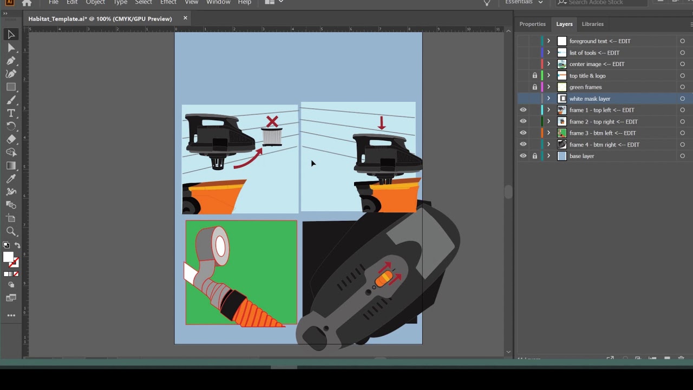Select the Eyedropper tool
693x390 pixels.
click(x=11, y=179)
